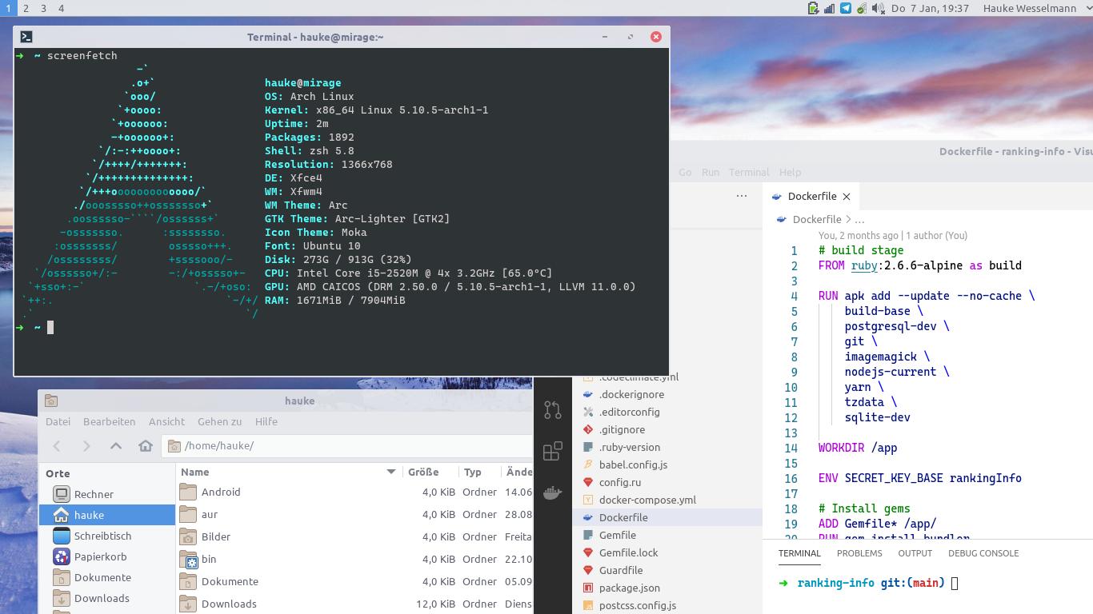The height and width of the screenshot is (614, 1093).
Task: Switch to workspace 4
Action: [x=61, y=8]
